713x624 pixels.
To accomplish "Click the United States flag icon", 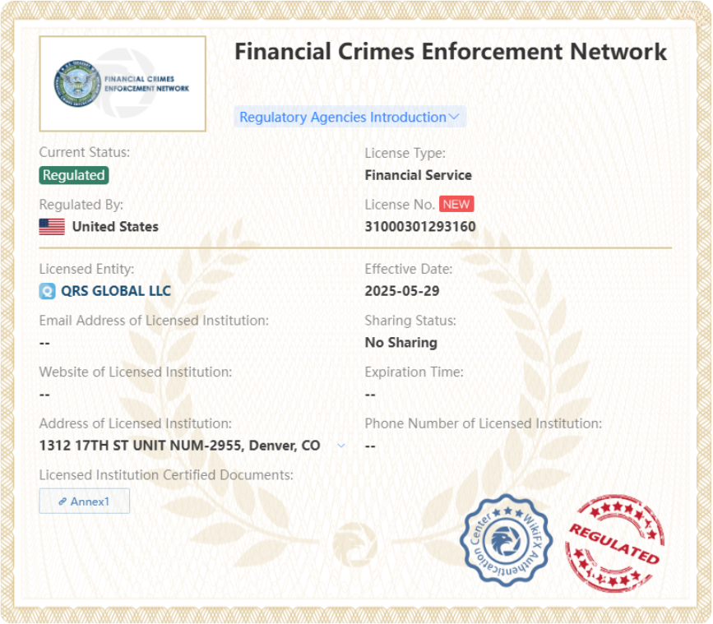I will pos(52,227).
